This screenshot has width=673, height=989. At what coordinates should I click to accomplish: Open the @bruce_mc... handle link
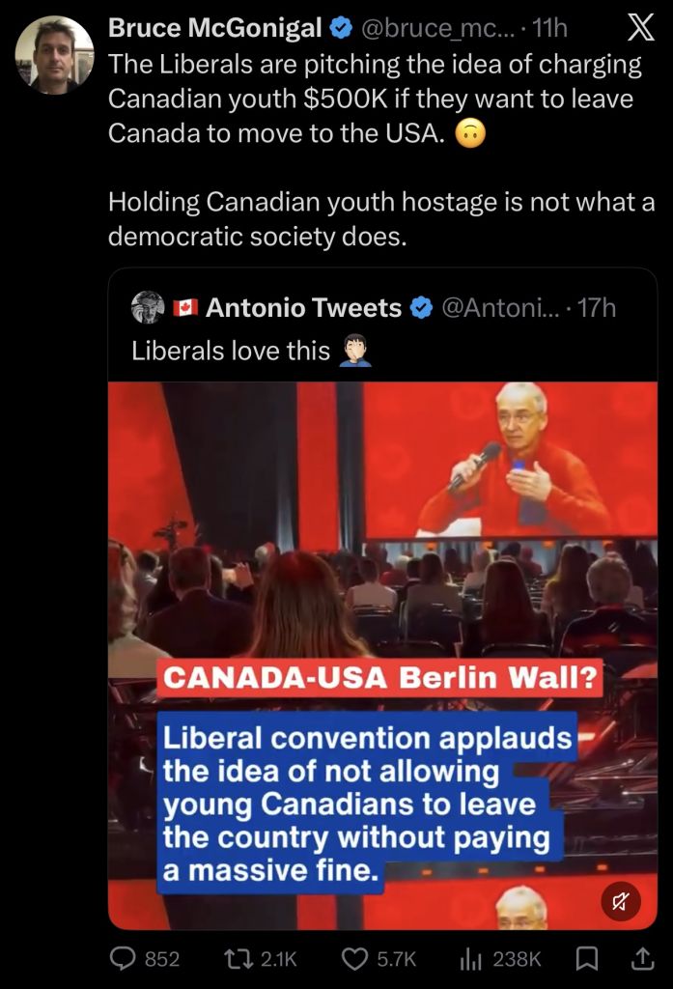click(437, 28)
